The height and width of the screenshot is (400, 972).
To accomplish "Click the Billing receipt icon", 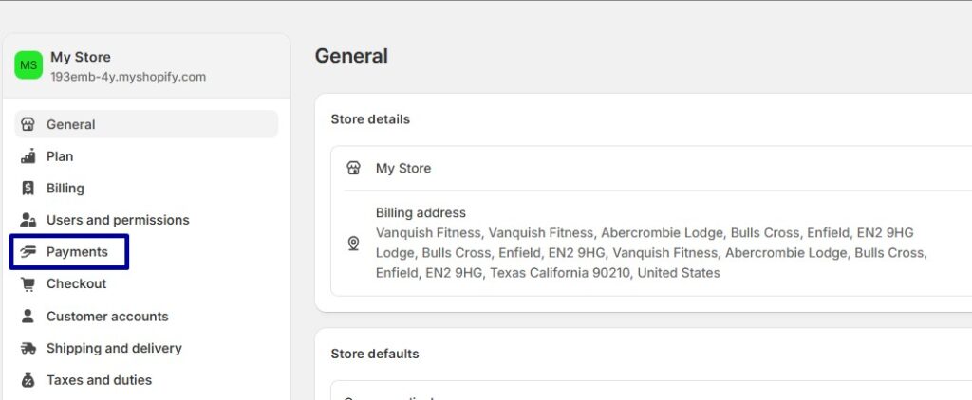I will (x=28, y=189).
